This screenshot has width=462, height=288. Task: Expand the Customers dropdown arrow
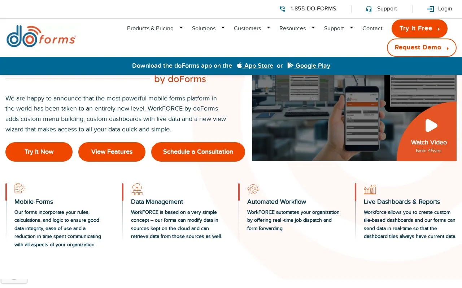pos(269,27)
